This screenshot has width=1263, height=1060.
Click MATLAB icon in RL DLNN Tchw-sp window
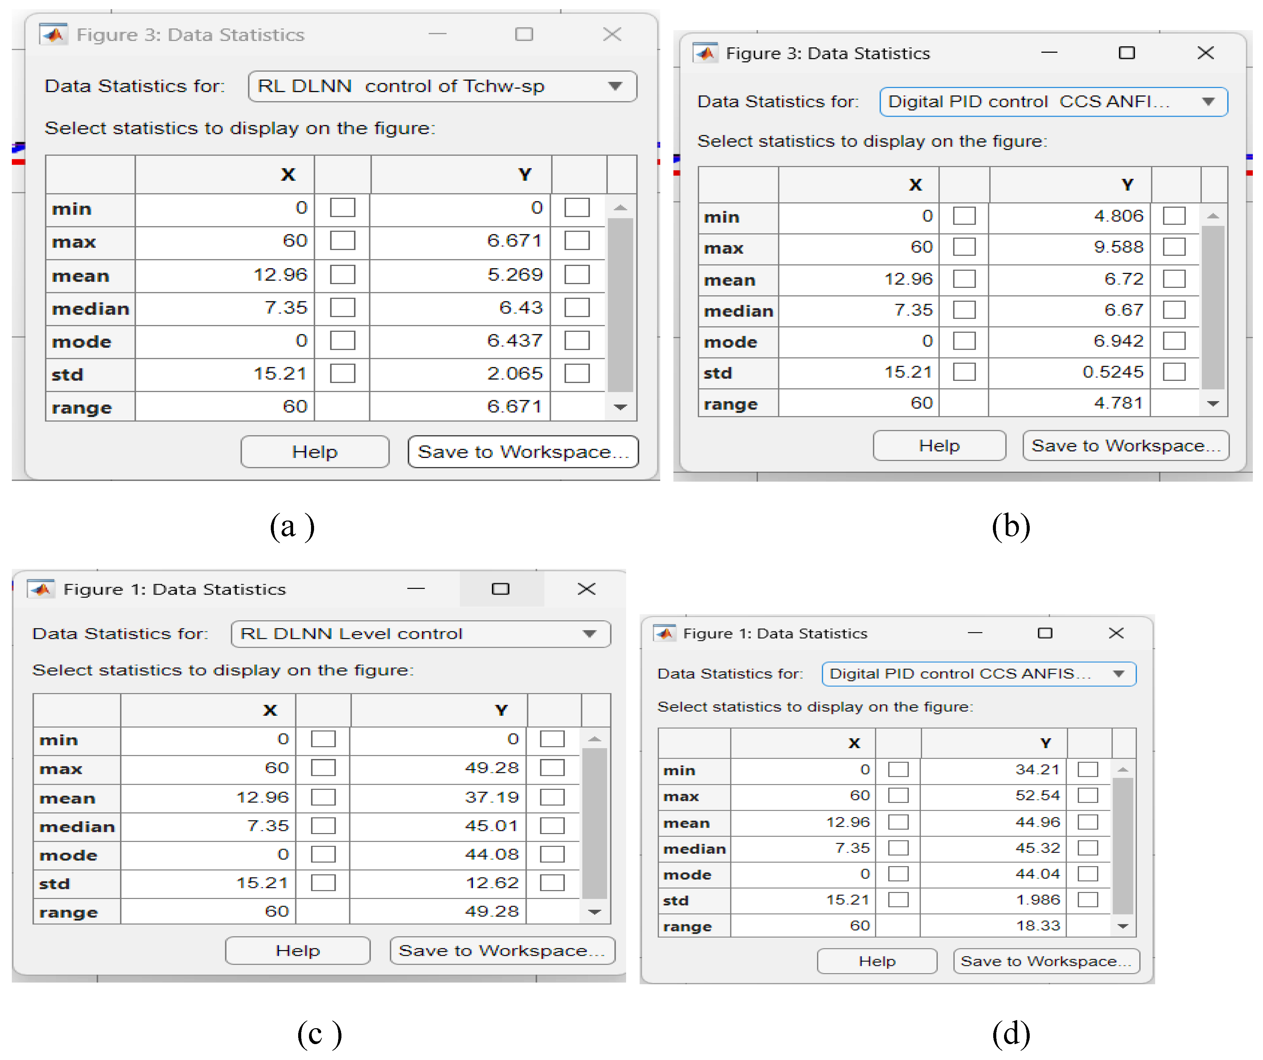pos(53,34)
